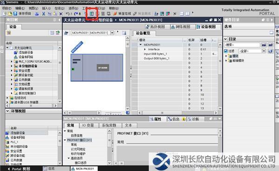Expand the PLC_1 CPU 1212C tree node
The height and width of the screenshot is (171, 279).
click(x=12, y=61)
